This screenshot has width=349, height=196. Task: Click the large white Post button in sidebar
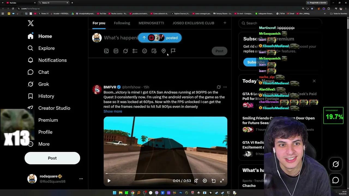pos(52,158)
